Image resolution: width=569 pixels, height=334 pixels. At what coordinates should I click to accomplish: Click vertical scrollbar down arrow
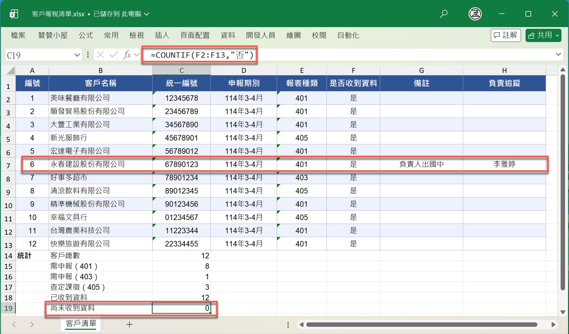pyautogui.click(x=563, y=312)
